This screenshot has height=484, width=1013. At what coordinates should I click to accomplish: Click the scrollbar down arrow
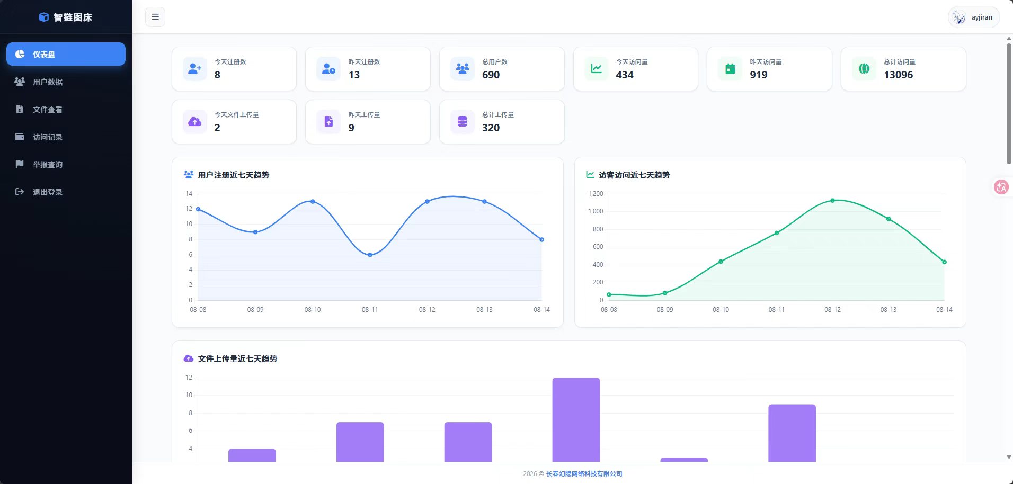(x=1009, y=457)
